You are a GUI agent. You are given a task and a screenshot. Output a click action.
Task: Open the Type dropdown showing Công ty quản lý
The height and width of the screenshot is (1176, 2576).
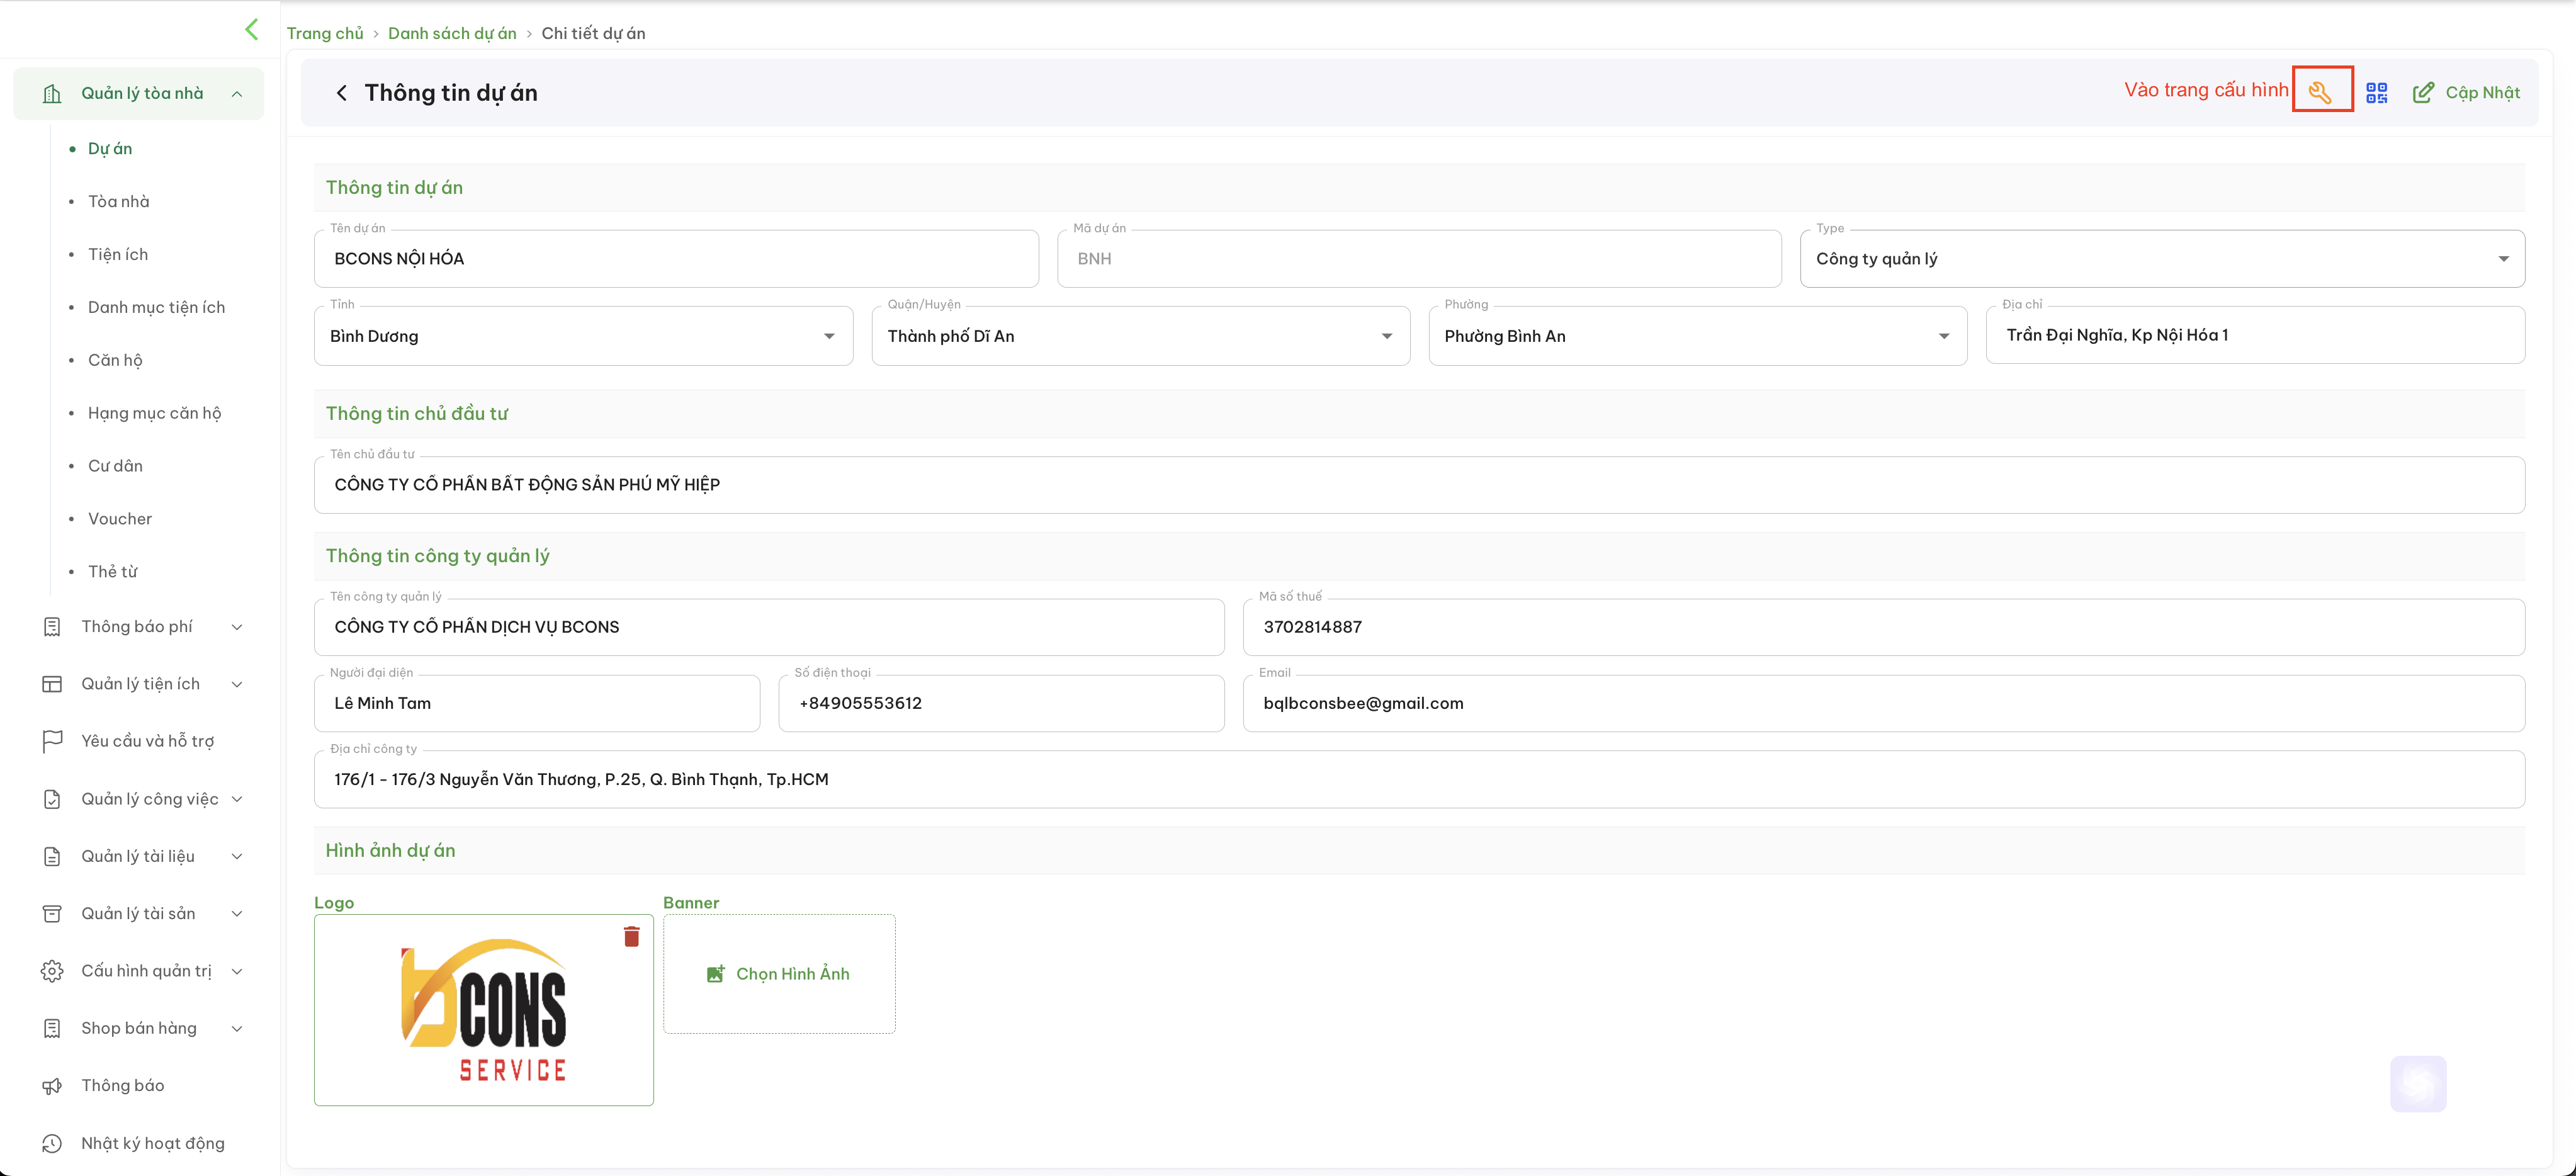coord(2162,259)
